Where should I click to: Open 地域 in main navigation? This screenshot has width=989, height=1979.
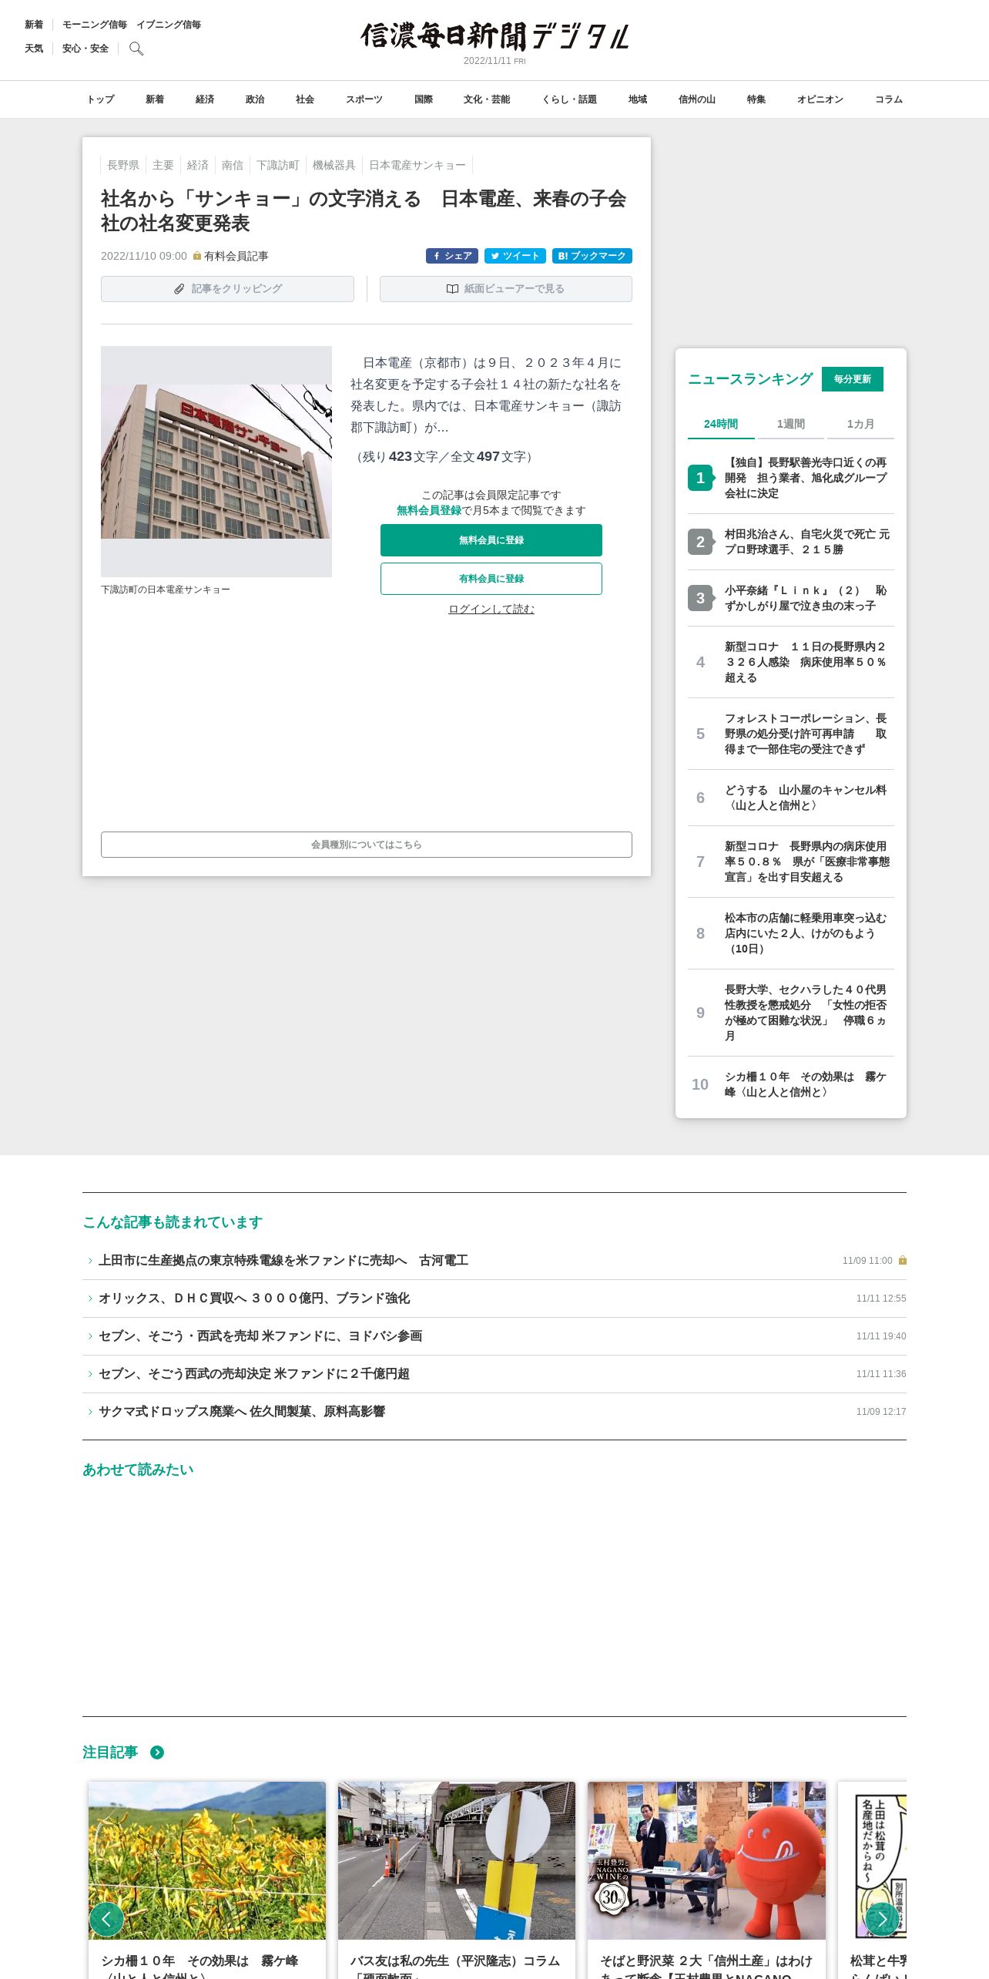coord(638,99)
